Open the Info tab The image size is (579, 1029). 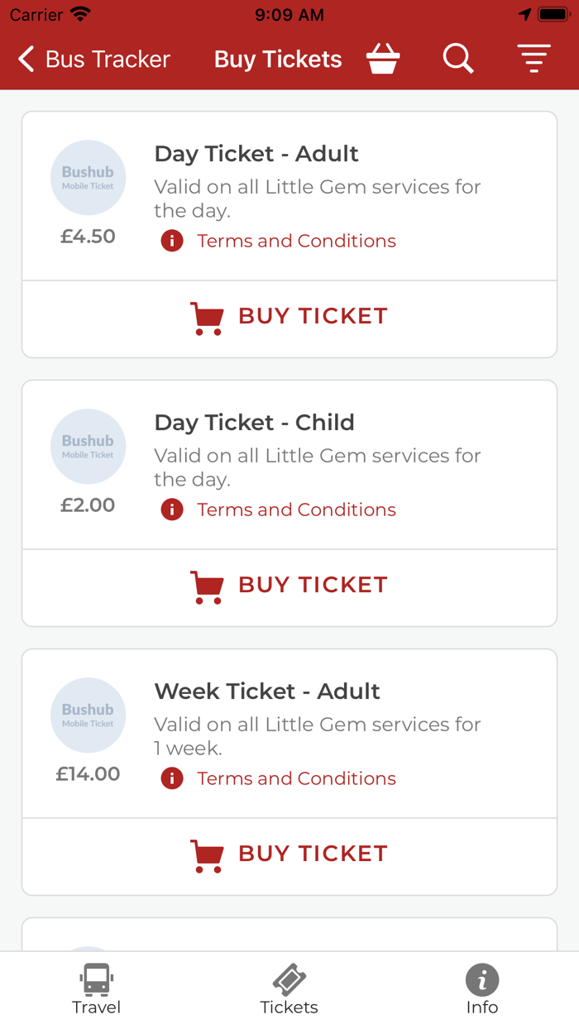[x=481, y=989]
